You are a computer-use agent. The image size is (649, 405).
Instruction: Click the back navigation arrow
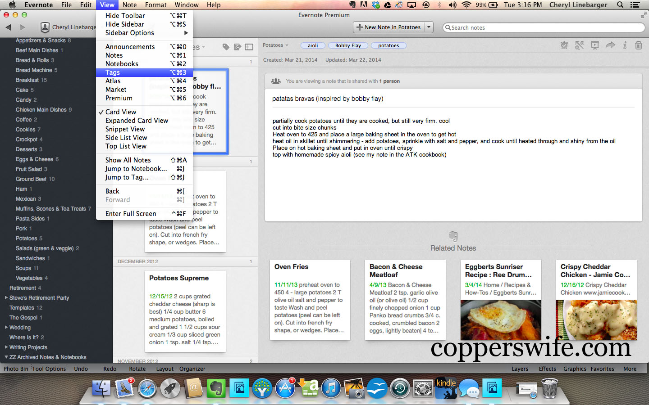[x=8, y=27]
